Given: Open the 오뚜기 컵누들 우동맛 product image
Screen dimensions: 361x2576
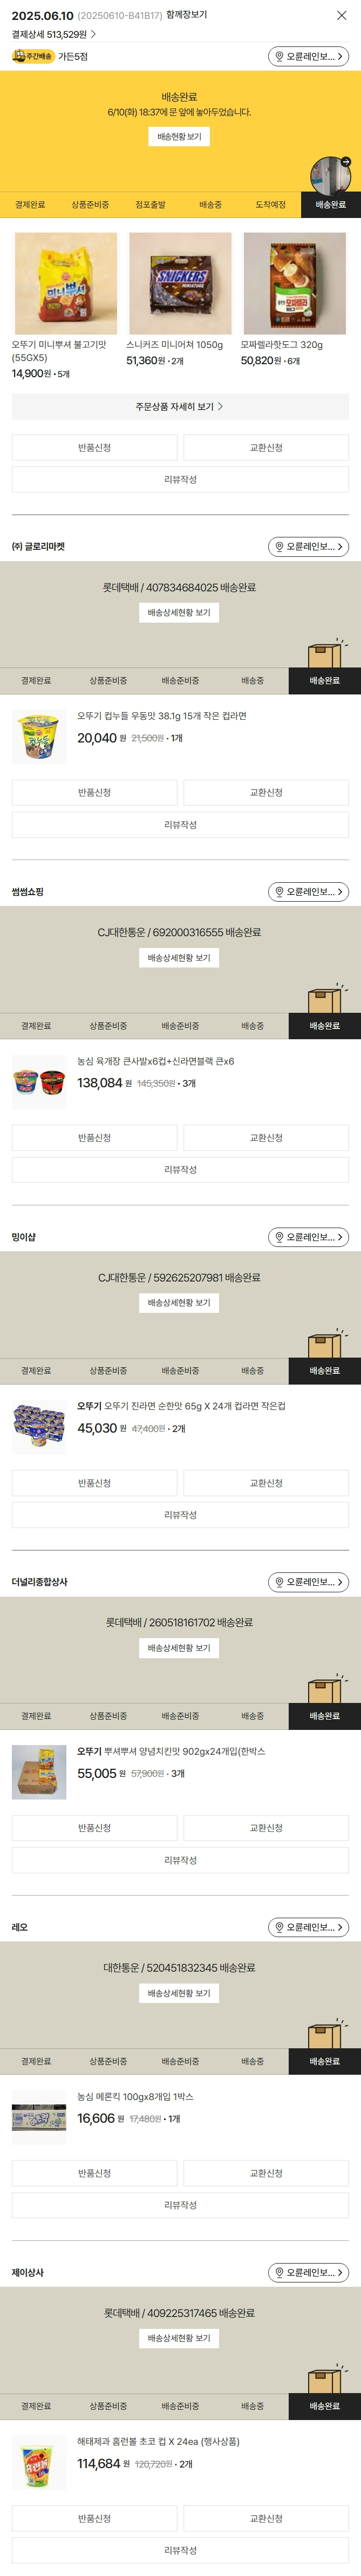Looking at the screenshot, I should (x=39, y=738).
